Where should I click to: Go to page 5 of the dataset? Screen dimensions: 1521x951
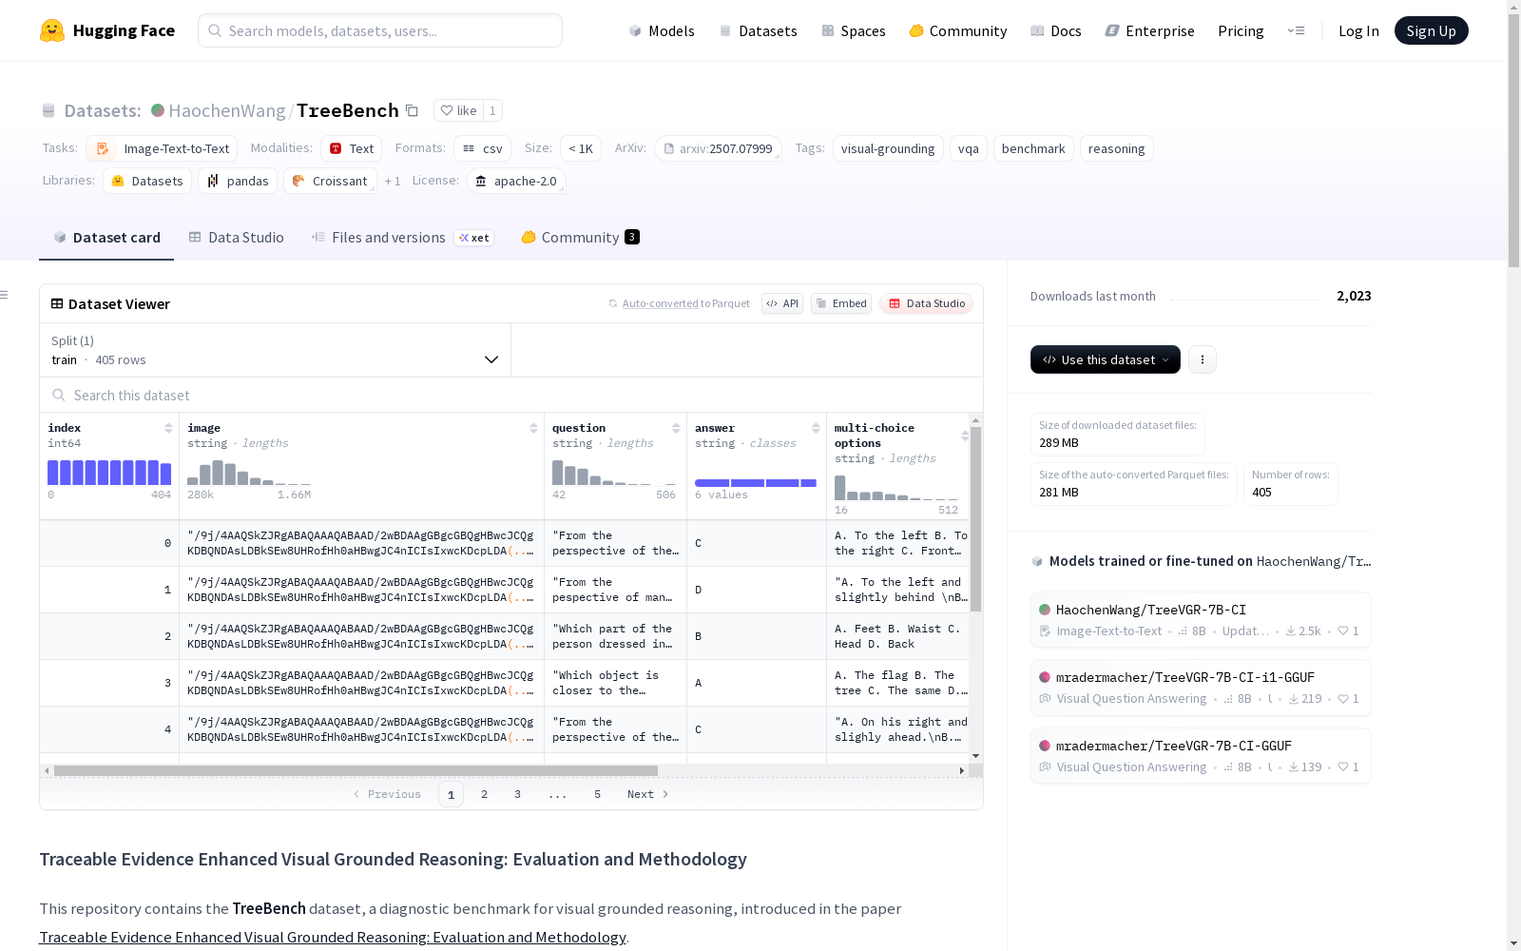click(597, 794)
